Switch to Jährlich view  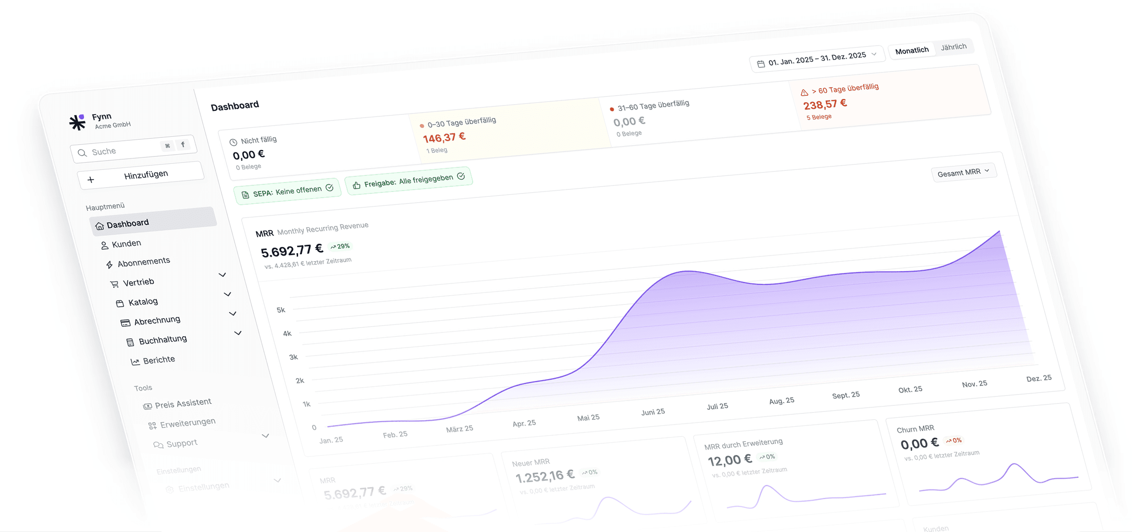coord(953,47)
